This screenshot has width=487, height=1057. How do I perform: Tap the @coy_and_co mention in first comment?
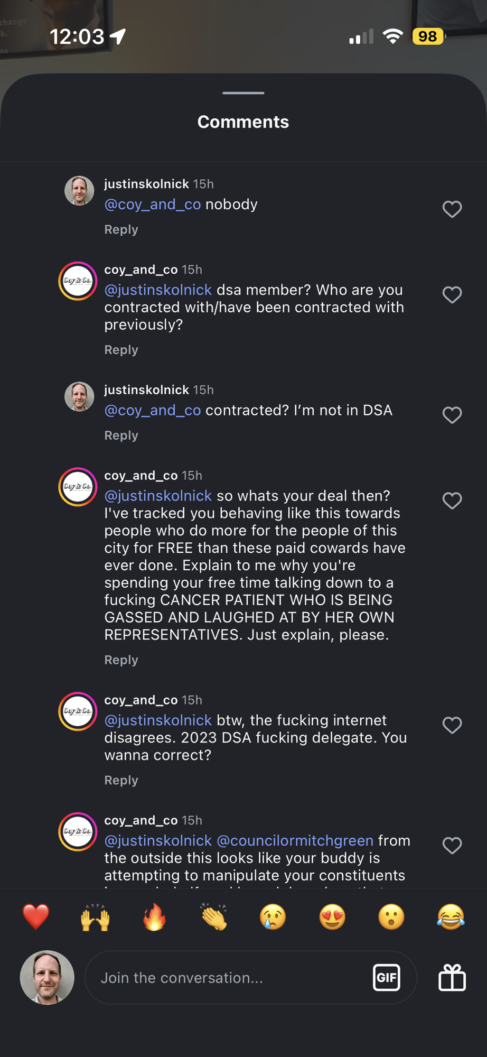pyautogui.click(x=153, y=205)
